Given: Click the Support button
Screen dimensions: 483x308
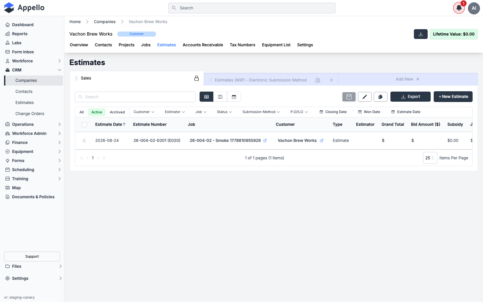Looking at the screenshot, I should tap(32, 256).
